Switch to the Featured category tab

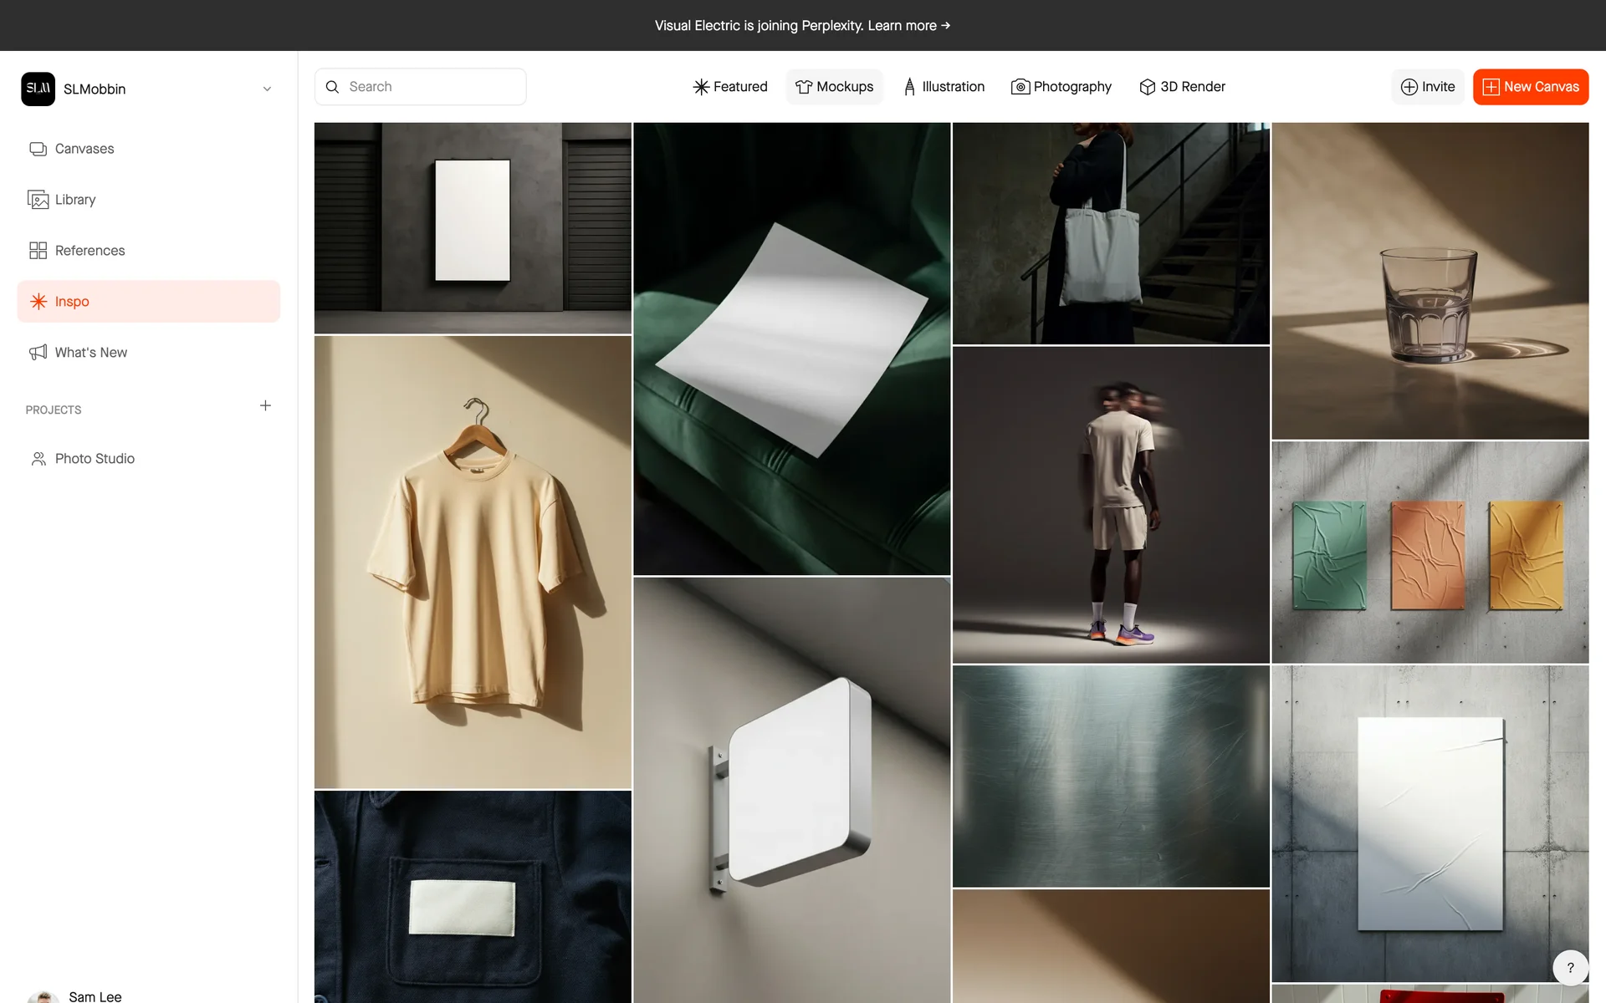pos(730,87)
